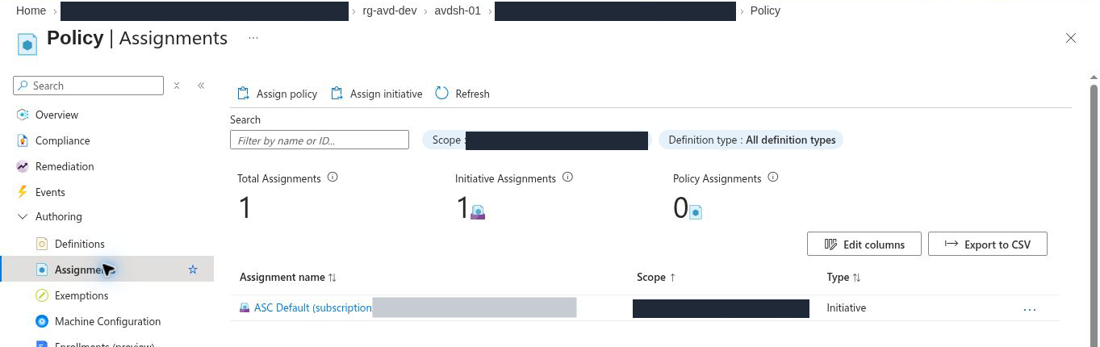Open the Remediation menu item
Image resolution: width=1100 pixels, height=347 pixels.
pyautogui.click(x=65, y=166)
